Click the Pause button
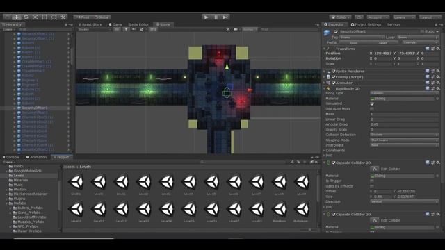 216,17
